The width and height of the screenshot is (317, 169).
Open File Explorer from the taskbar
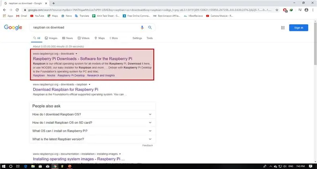pyautogui.click(x=33, y=166)
